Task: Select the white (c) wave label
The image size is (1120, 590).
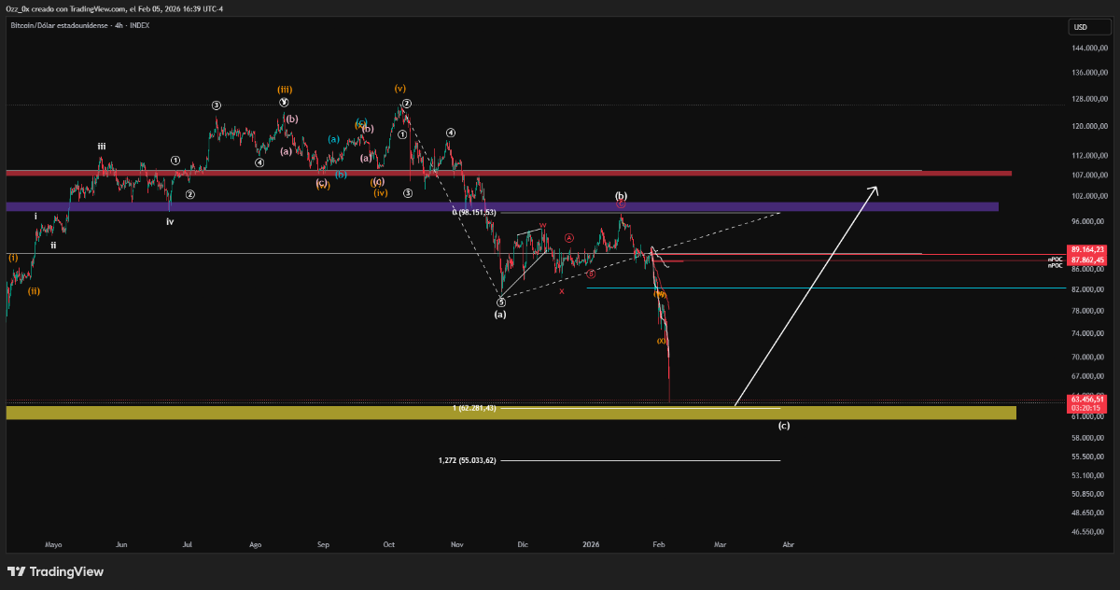Action: 784,426
